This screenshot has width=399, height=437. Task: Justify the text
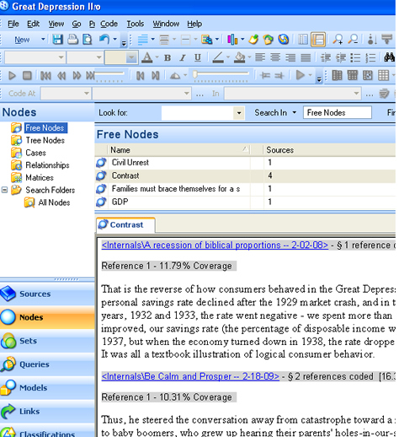(306, 57)
